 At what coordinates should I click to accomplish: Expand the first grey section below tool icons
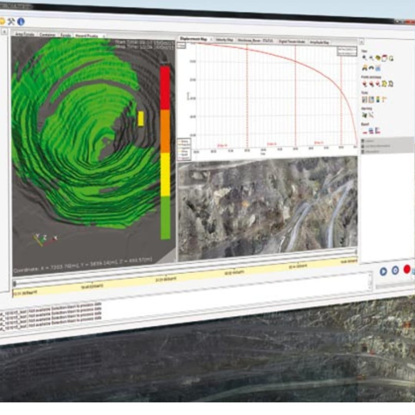tap(363, 141)
